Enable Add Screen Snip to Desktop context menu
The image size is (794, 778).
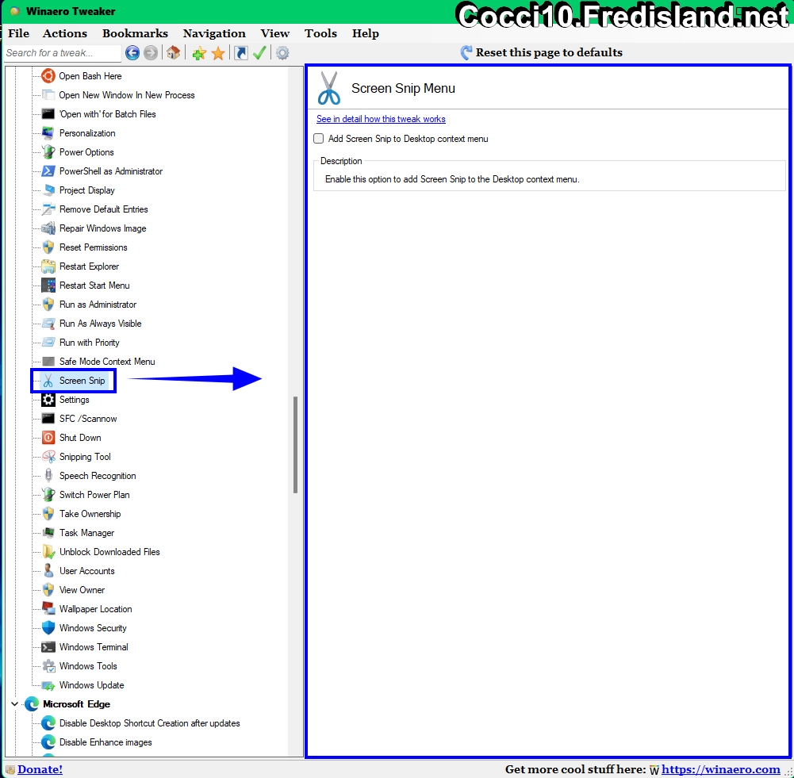click(319, 139)
